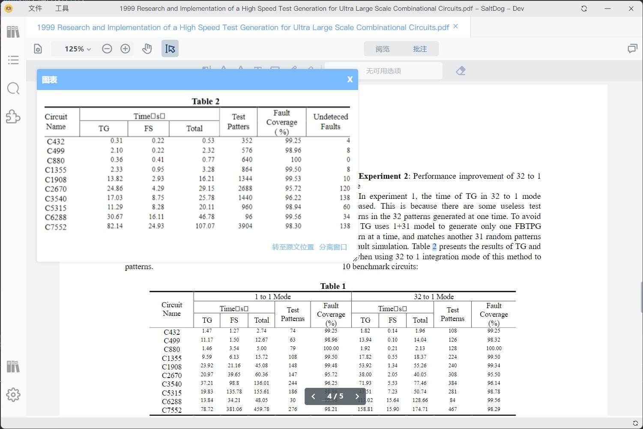Click the popup resize handle corner
Image resolution: width=643 pixels, height=429 pixels.
tap(356, 259)
